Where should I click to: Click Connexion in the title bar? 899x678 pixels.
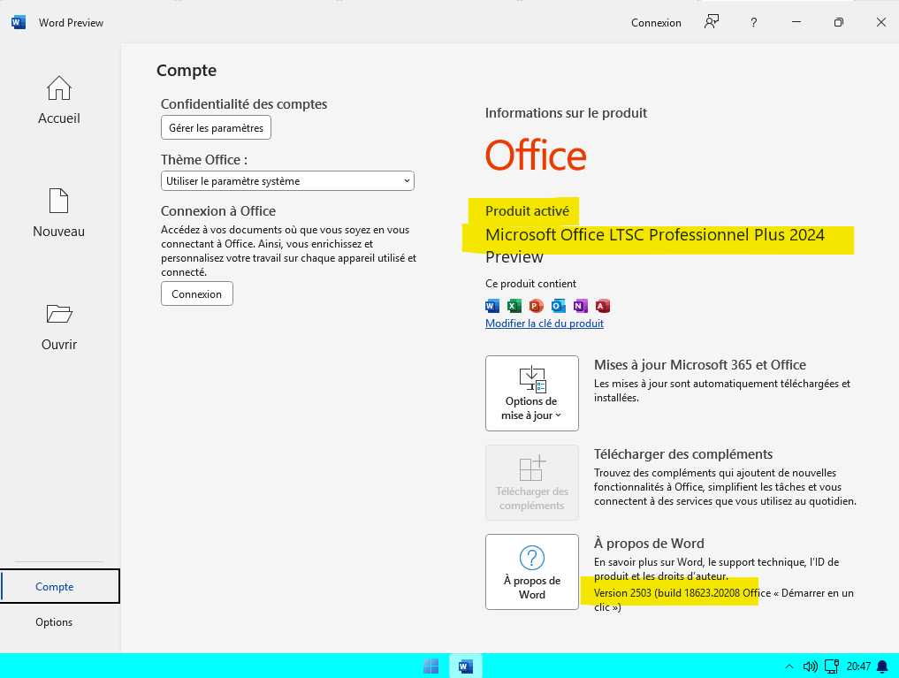(x=657, y=23)
